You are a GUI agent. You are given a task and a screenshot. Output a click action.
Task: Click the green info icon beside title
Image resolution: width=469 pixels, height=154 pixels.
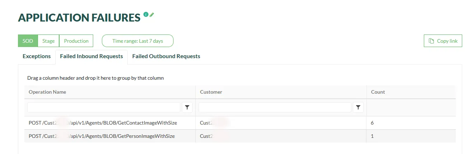pyautogui.click(x=146, y=14)
